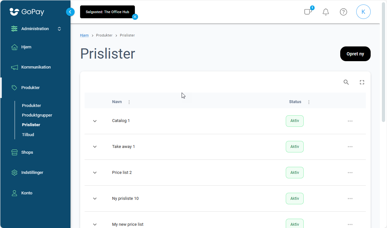This screenshot has height=228, width=387.
Task: Go to Shops in the sidebar
Action: point(27,152)
